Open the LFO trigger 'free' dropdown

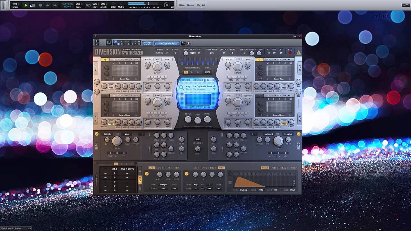pos(163,189)
